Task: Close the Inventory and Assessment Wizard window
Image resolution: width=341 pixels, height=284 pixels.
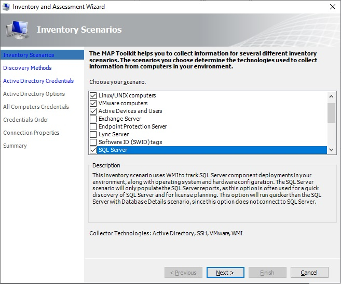Action: click(333, 7)
